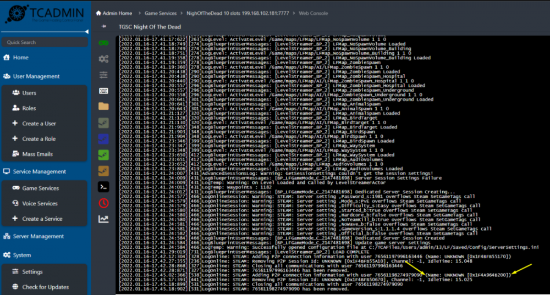The image size is (550, 295).
Task: Click the sliders settings icon
Action: point(103,75)
